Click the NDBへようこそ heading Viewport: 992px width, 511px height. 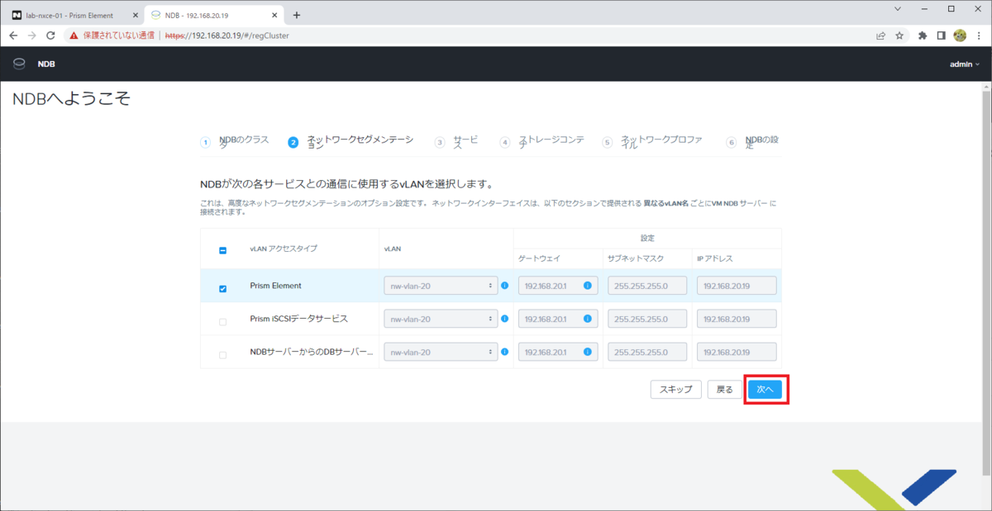tap(72, 99)
